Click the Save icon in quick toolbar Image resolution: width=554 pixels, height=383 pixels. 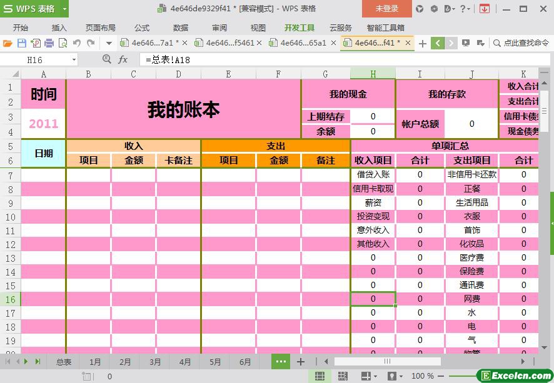click(x=22, y=43)
